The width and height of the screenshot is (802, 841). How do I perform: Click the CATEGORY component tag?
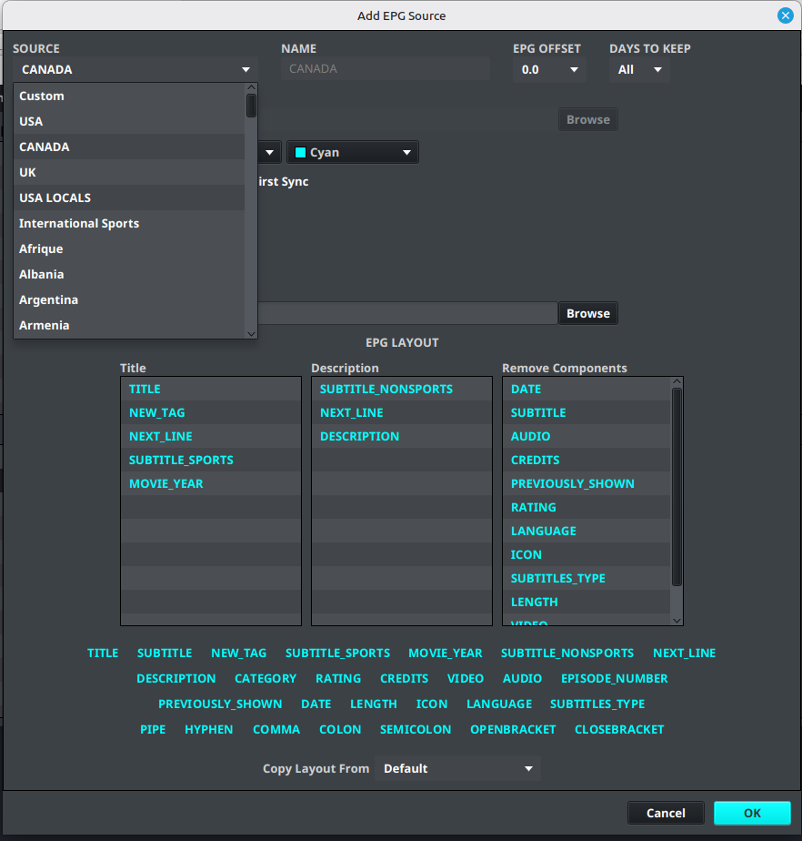click(x=266, y=678)
